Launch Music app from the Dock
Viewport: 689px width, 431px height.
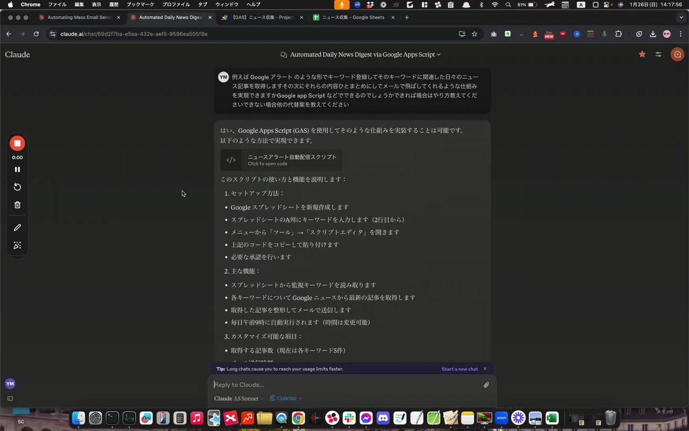pos(196,418)
